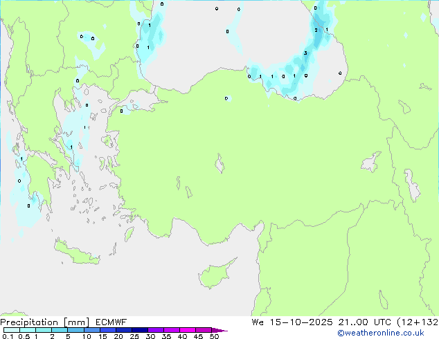Viewport: 439px width, 339px height.
Task: Choose the 25–30 mm navy legend swatch
Action: pos(139,330)
